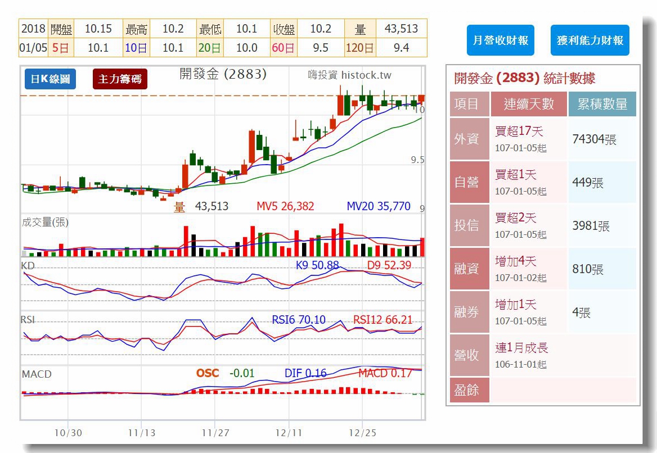Screen dimensions: 657x453
Task: Click the 12/11 date axis marker
Action: tap(289, 433)
